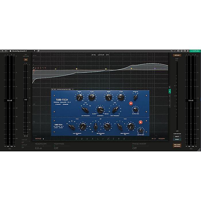
Task: Select the high cut filter shape icon
Action: point(43,68)
